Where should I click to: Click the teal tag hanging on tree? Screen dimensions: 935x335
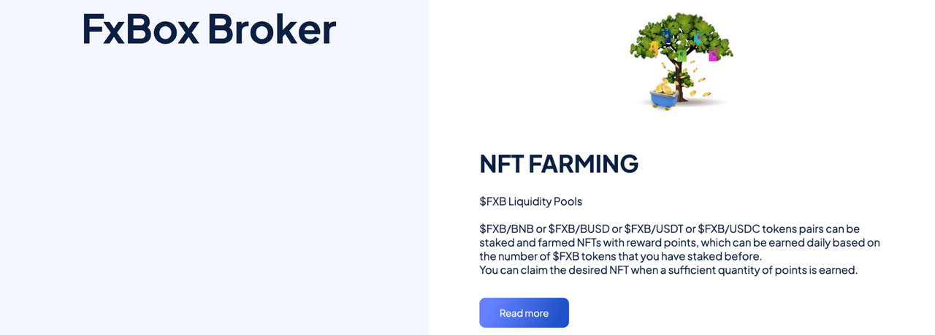tap(698, 39)
